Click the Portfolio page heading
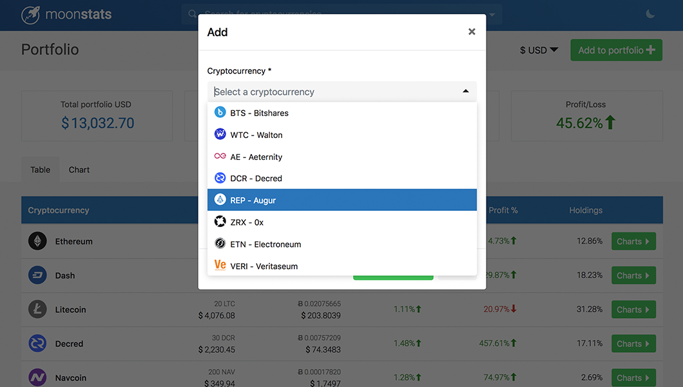 (x=50, y=49)
